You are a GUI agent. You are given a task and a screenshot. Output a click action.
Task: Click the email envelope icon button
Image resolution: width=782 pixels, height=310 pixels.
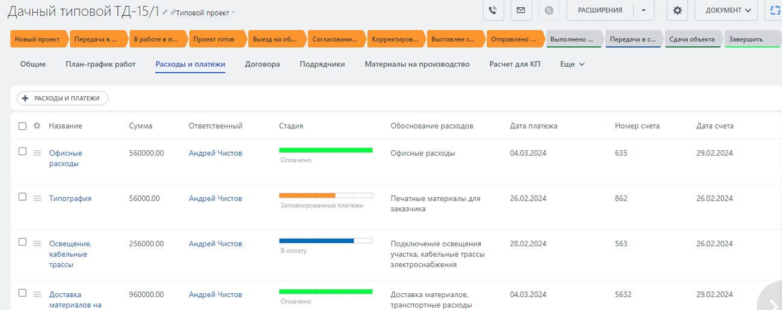tap(521, 10)
